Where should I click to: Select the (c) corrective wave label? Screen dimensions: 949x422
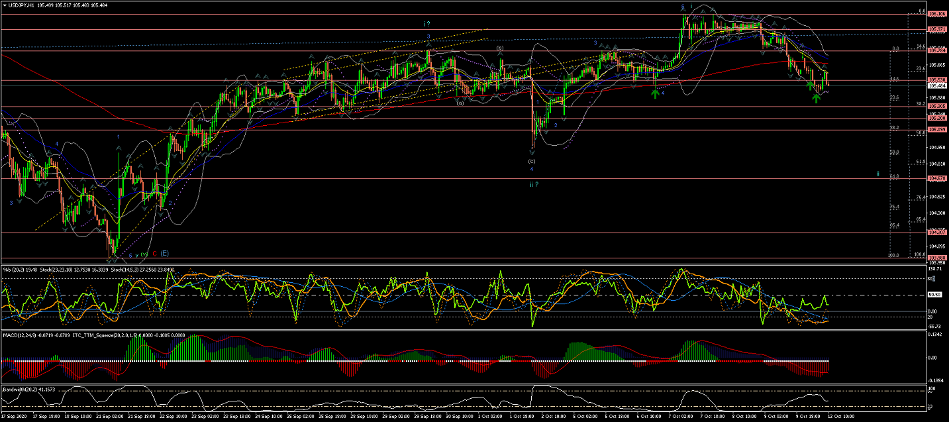tap(531, 161)
